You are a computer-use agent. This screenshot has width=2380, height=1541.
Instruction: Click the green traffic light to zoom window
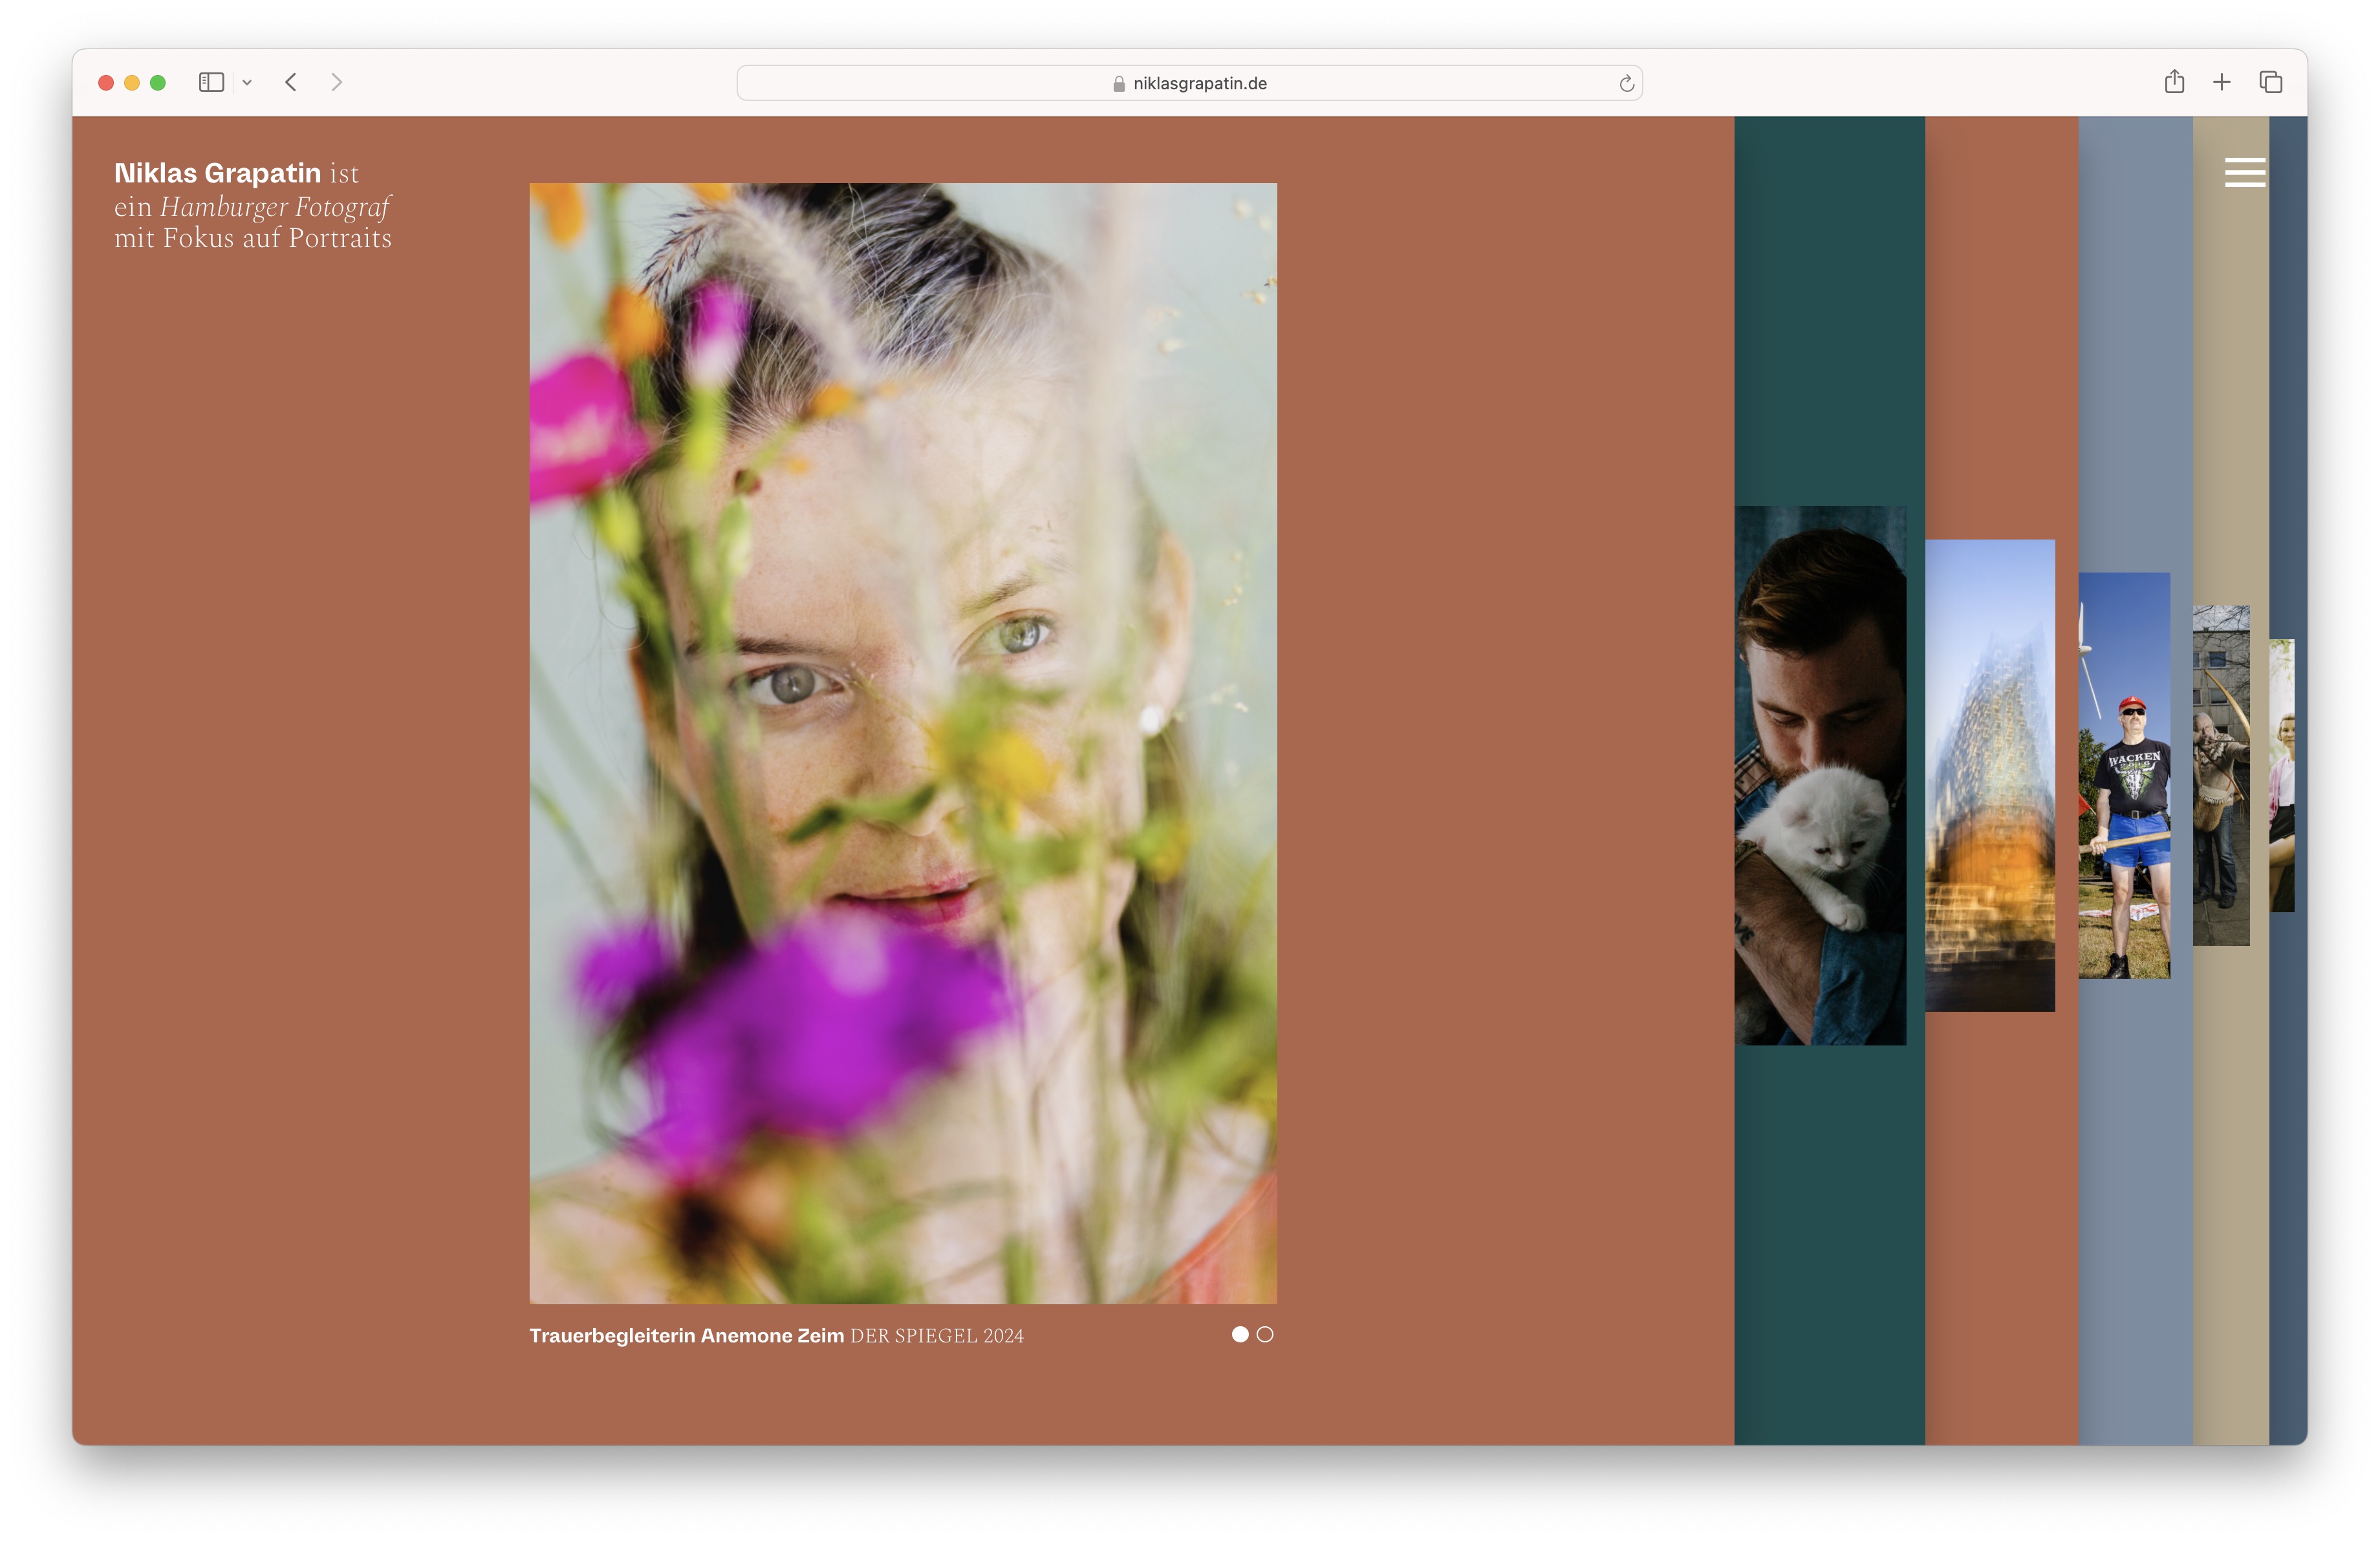click(157, 82)
